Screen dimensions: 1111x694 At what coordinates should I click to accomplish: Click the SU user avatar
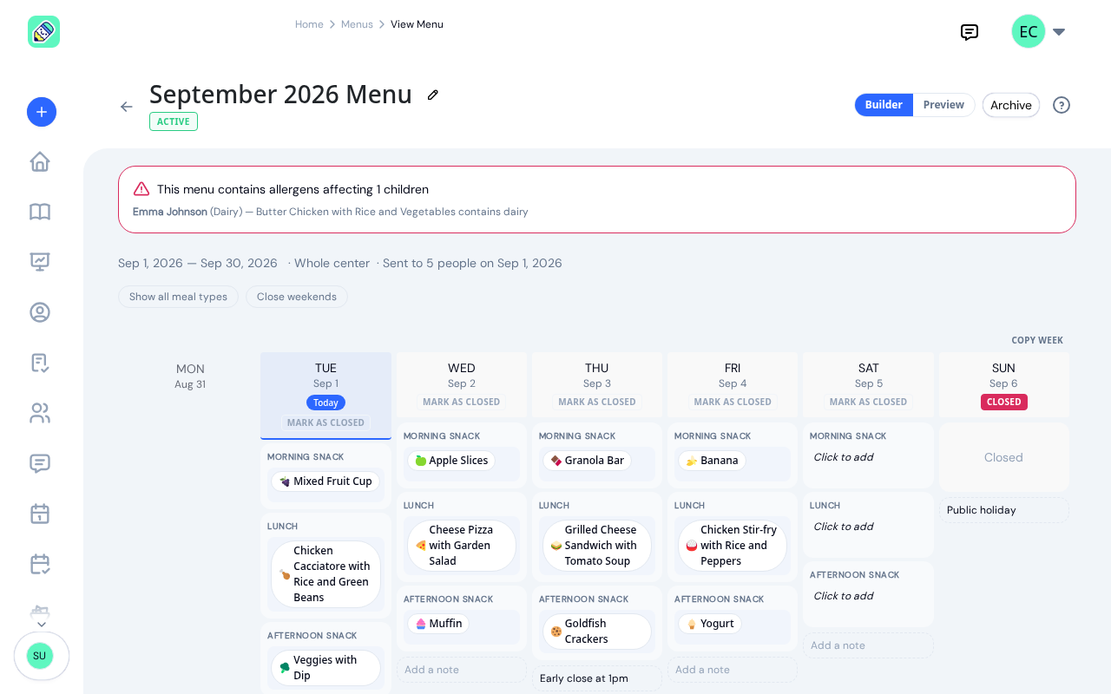(x=40, y=656)
